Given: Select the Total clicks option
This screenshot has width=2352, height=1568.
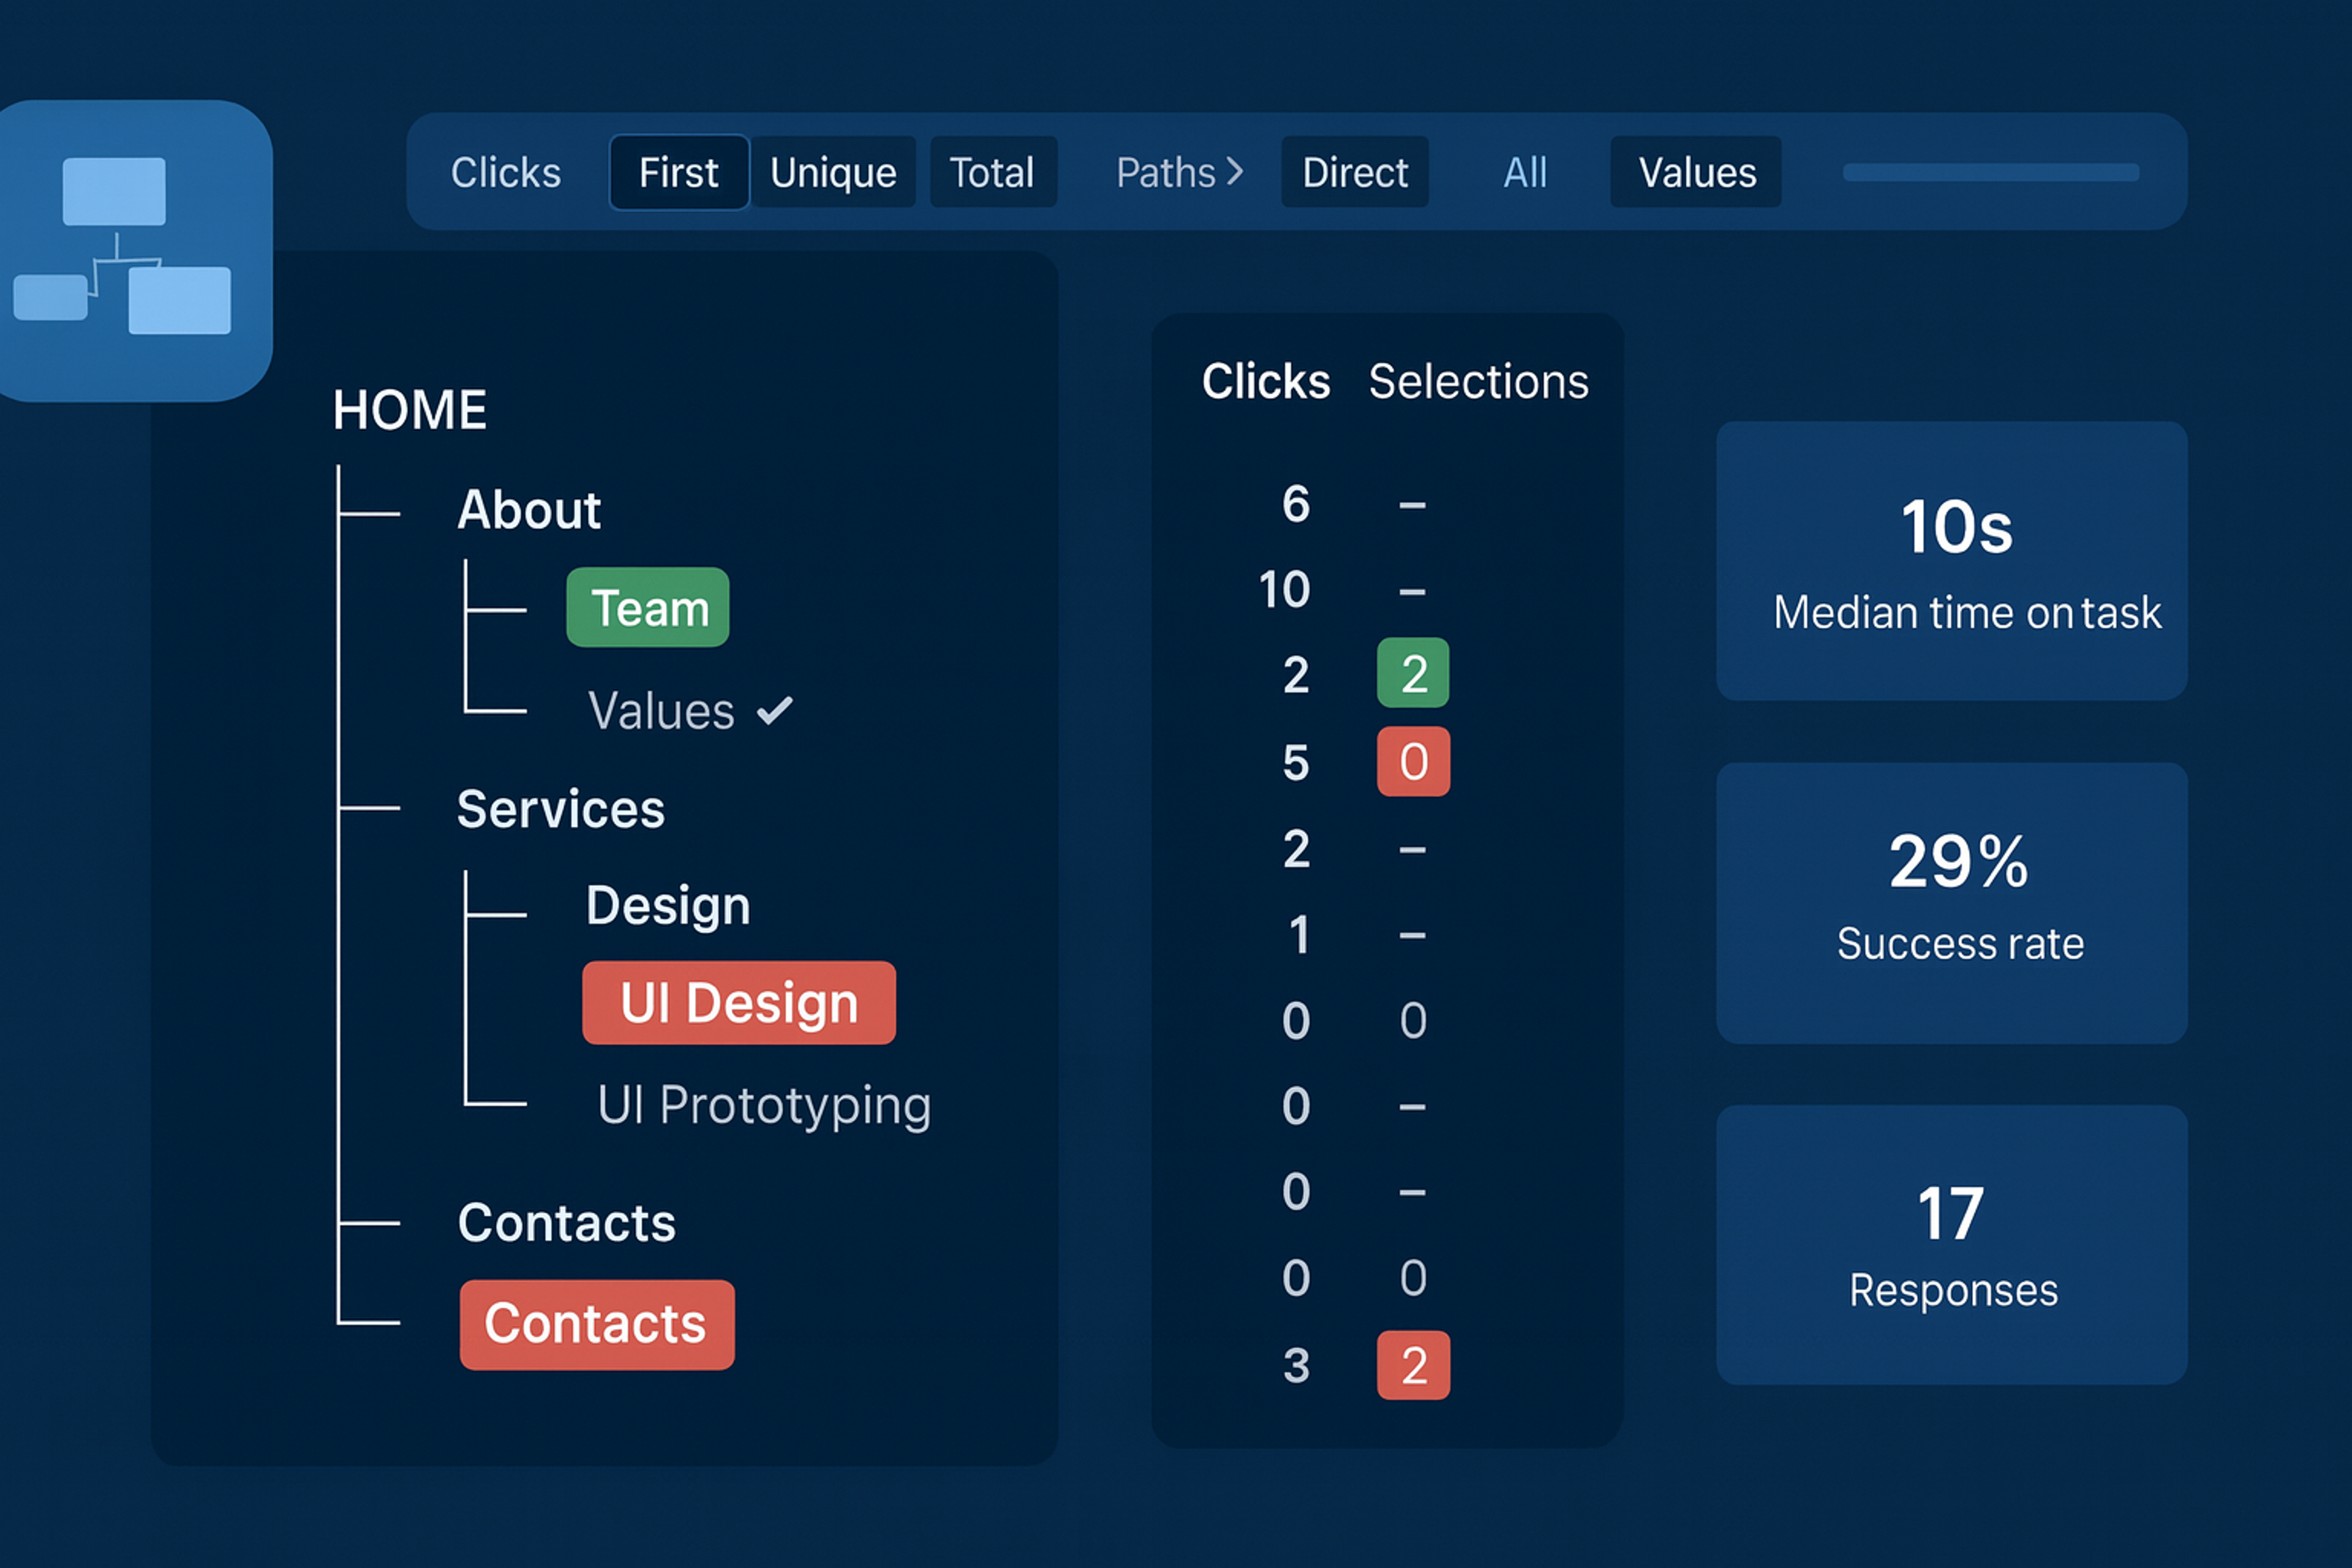Looking at the screenshot, I should point(992,172).
